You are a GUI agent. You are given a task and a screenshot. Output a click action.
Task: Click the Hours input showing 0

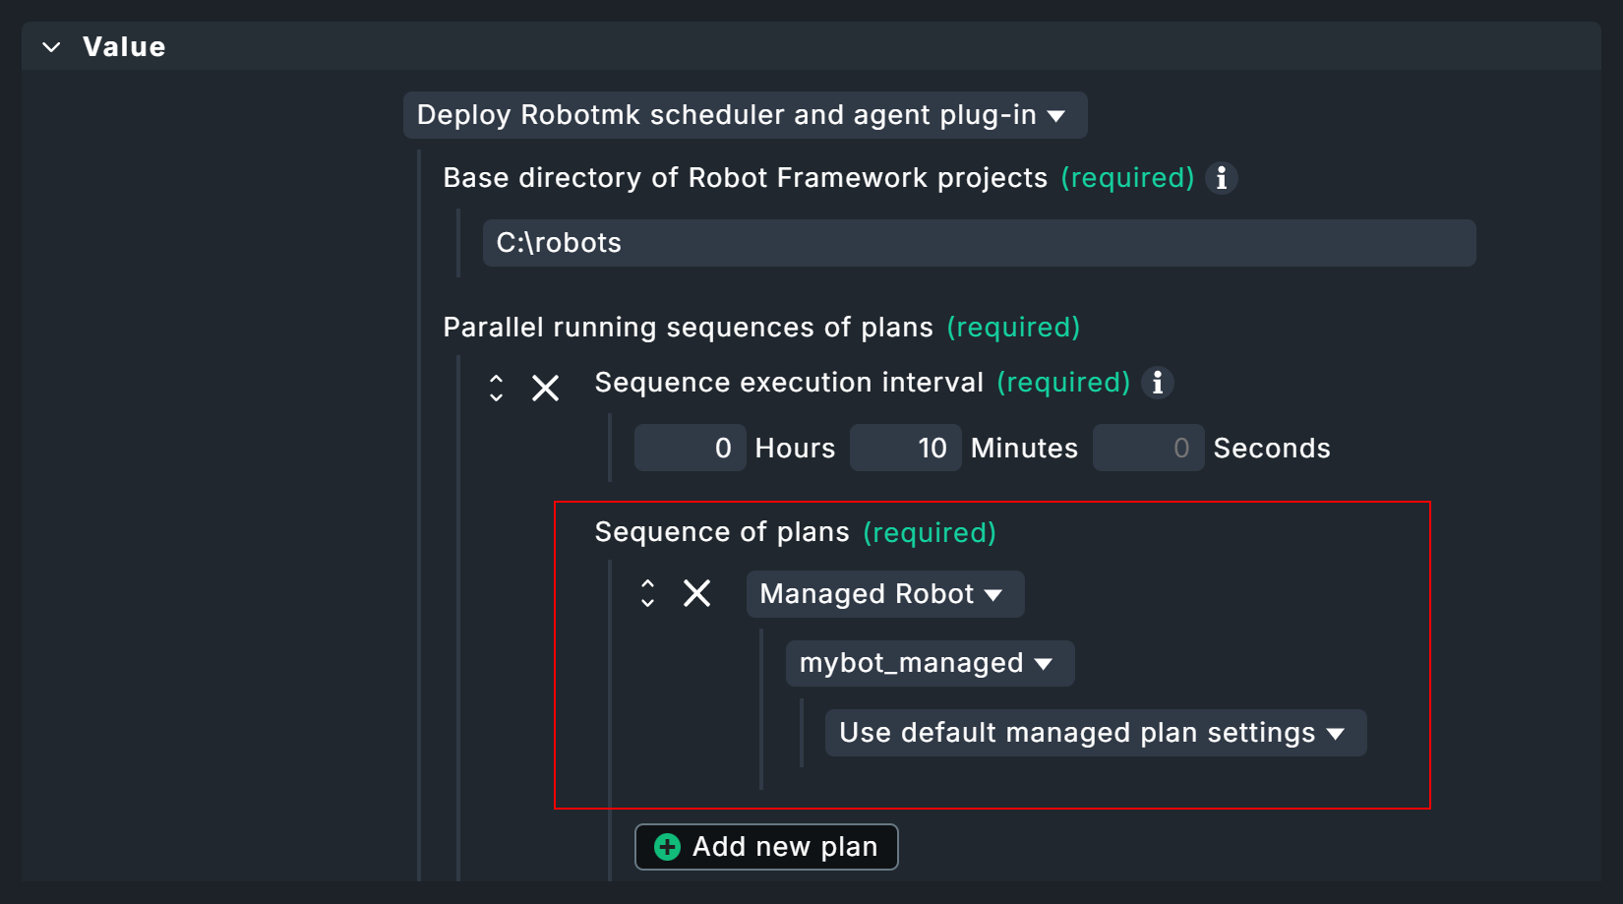coord(690,448)
